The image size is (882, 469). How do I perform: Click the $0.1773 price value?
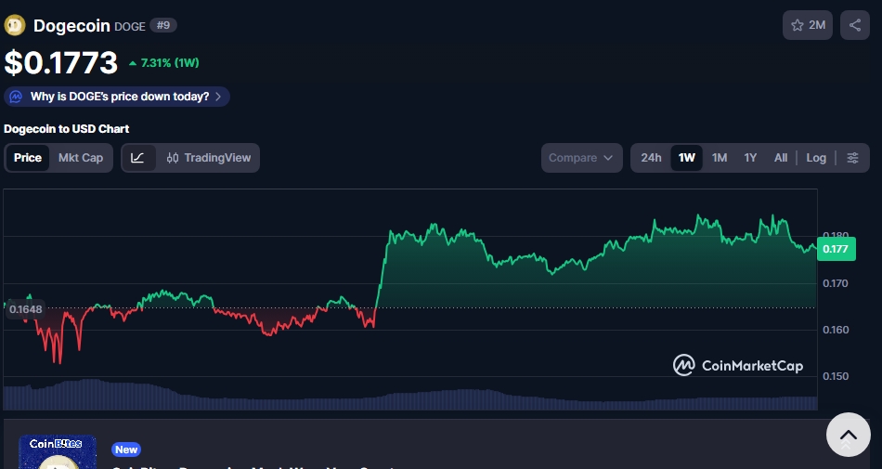coord(60,62)
